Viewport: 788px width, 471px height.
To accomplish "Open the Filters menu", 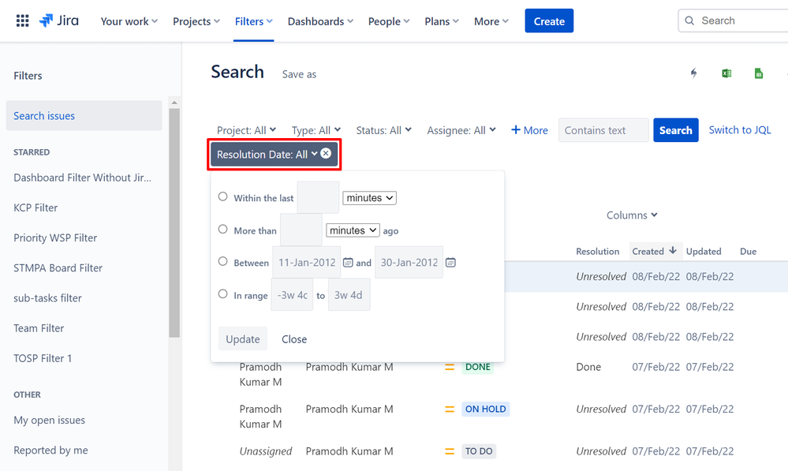I will [254, 21].
